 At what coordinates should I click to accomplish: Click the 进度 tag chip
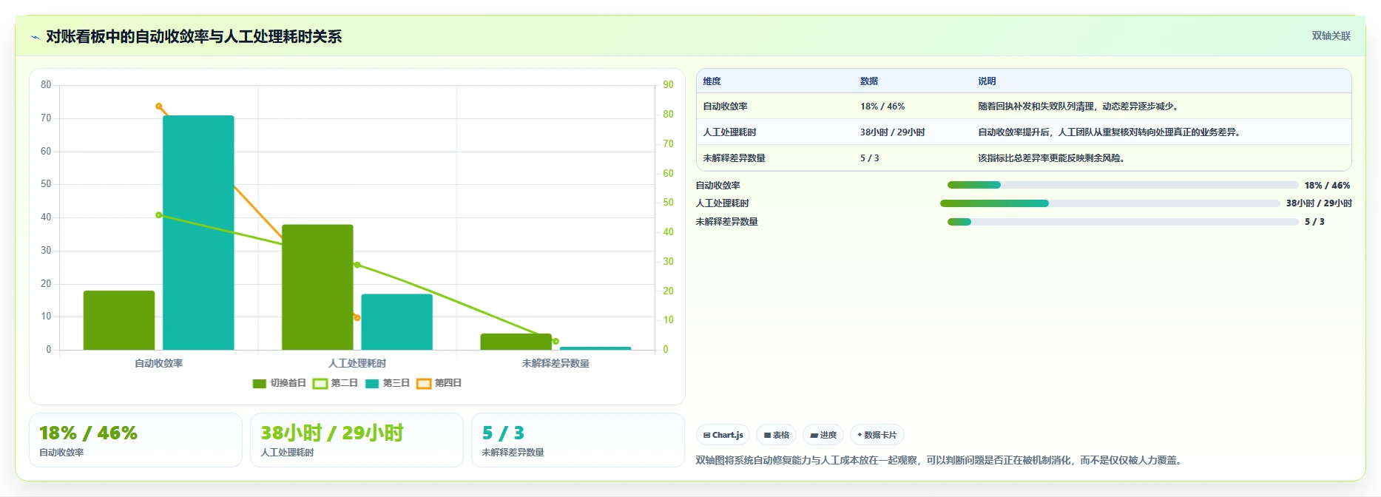823,435
